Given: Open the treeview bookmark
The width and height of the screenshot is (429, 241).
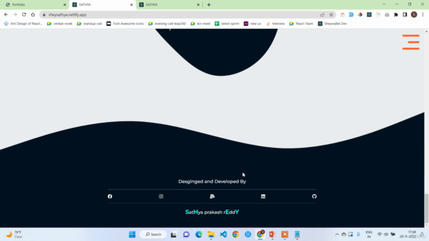Looking at the screenshot, I should (x=275, y=24).
